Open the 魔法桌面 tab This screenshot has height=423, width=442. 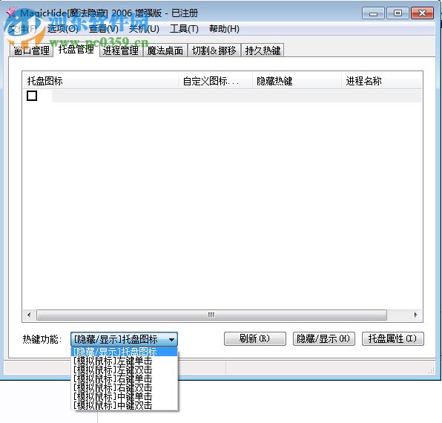pos(165,50)
